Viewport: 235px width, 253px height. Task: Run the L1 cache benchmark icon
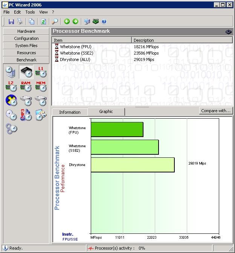(41, 72)
